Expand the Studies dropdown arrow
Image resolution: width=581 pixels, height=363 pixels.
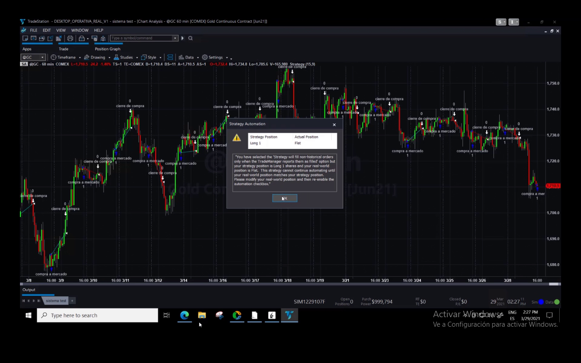[x=137, y=58]
